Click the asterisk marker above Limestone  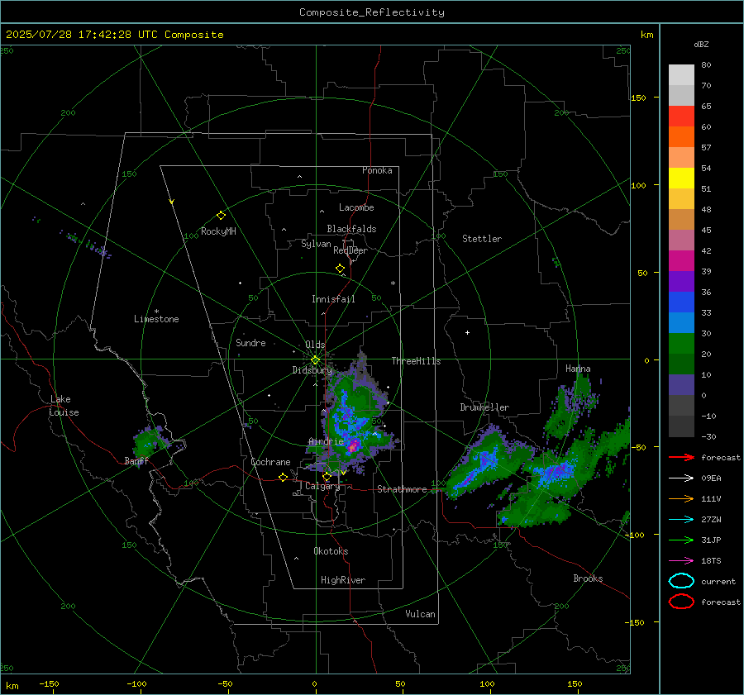click(156, 312)
